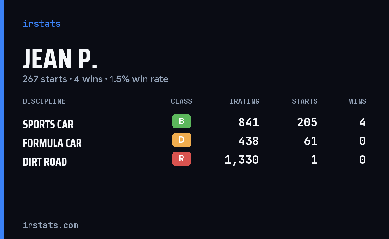
Task: Select the FORMULA CAR discipline row
Action: [194, 141]
